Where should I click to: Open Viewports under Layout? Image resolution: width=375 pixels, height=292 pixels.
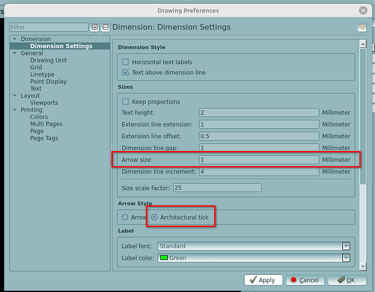(44, 102)
